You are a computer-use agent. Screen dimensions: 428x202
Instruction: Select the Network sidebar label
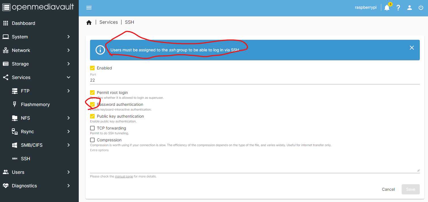point(21,50)
